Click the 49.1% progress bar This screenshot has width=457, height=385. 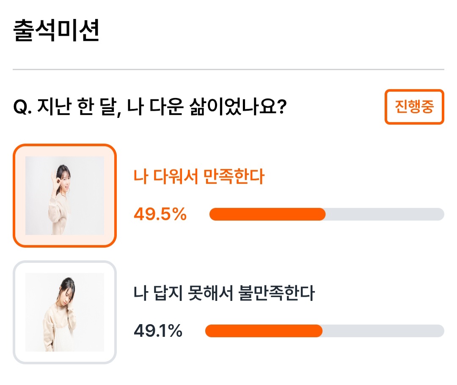pos(325,331)
